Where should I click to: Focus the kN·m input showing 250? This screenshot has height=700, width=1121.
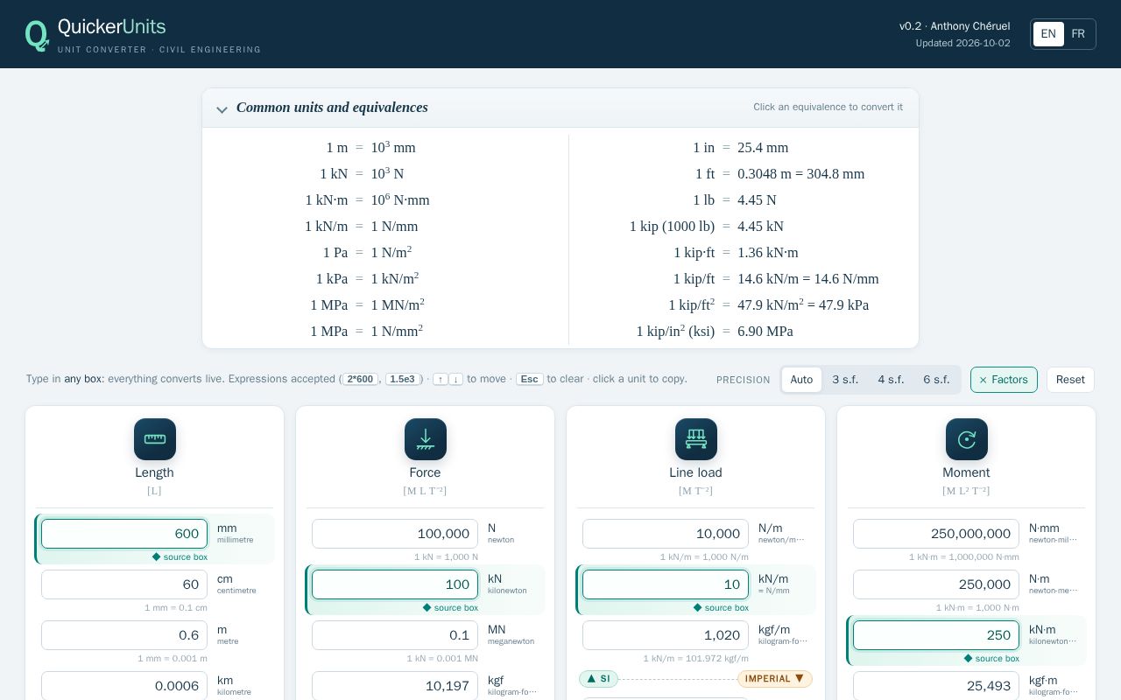coord(936,635)
